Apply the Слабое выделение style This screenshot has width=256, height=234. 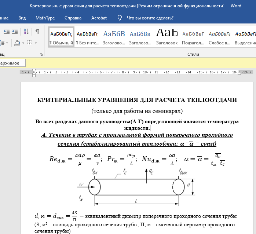click(x=219, y=37)
